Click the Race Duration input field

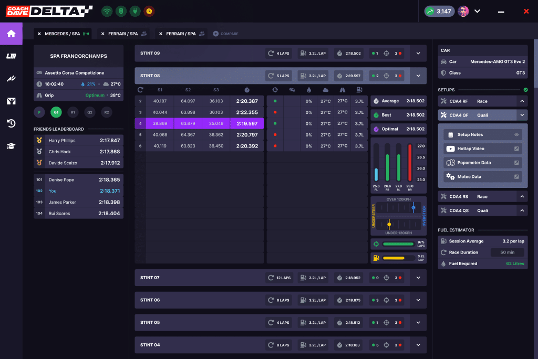[507, 252]
